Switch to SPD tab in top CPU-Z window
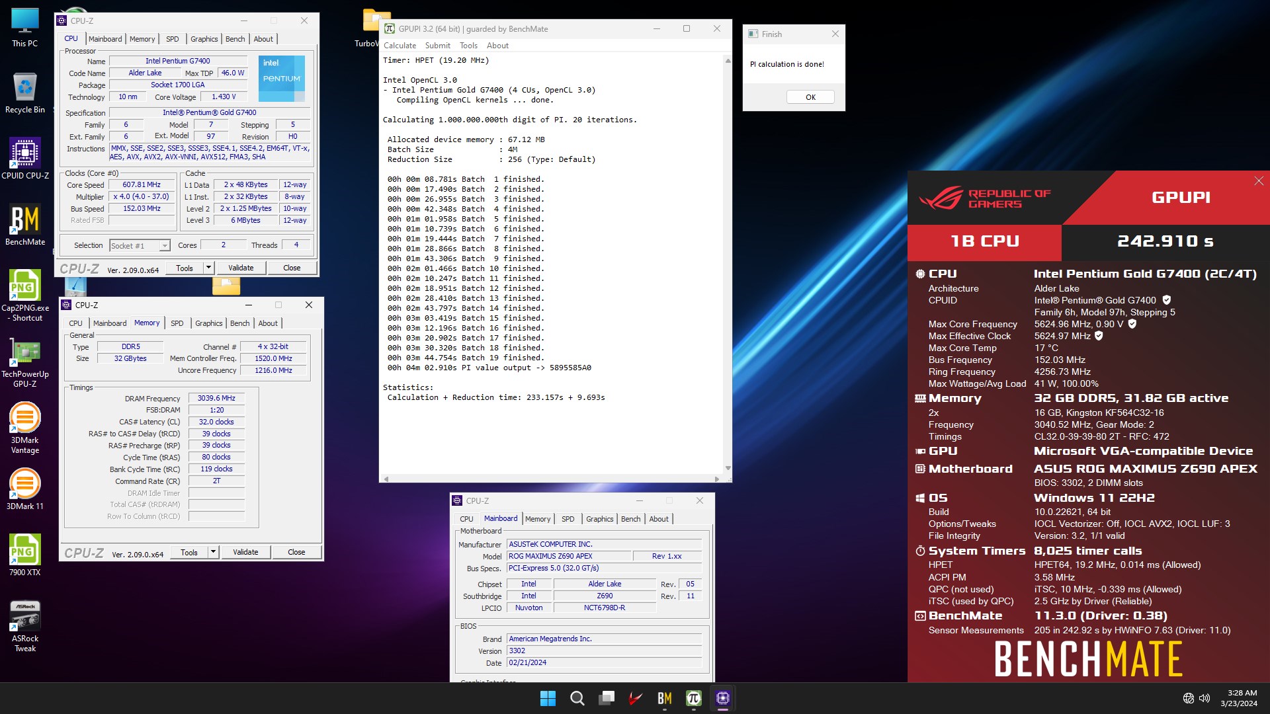 [173, 39]
